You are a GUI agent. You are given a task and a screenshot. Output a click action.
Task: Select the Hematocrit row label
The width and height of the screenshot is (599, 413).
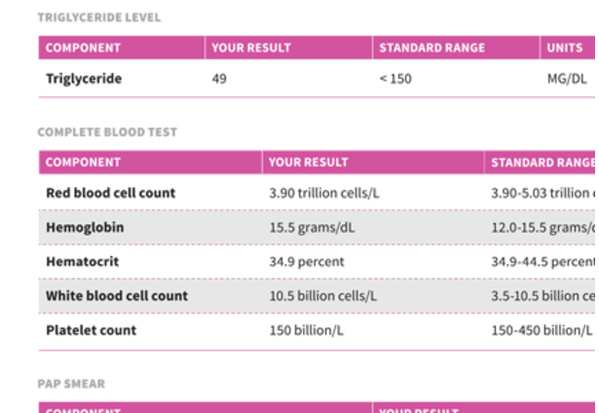click(x=83, y=262)
